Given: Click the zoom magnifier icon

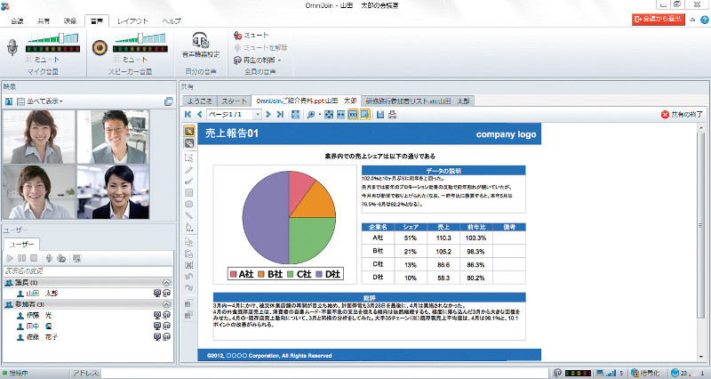Looking at the screenshot, I should pyautogui.click(x=310, y=115).
